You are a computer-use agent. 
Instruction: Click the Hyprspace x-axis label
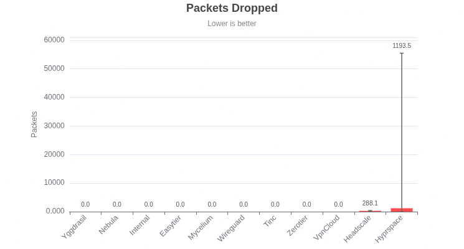coord(389,228)
